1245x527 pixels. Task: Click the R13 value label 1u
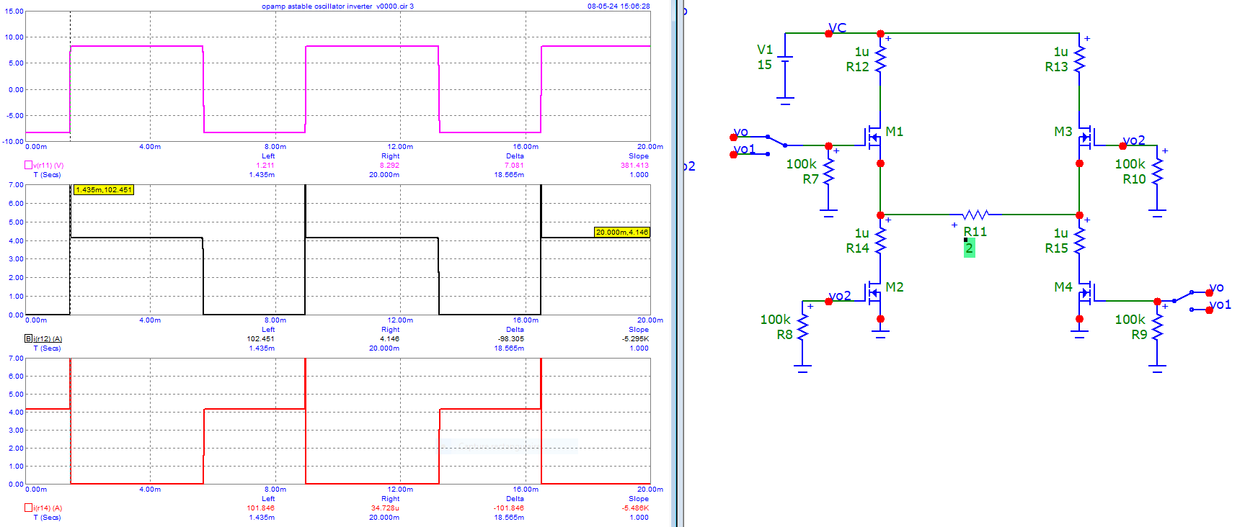tap(1060, 52)
